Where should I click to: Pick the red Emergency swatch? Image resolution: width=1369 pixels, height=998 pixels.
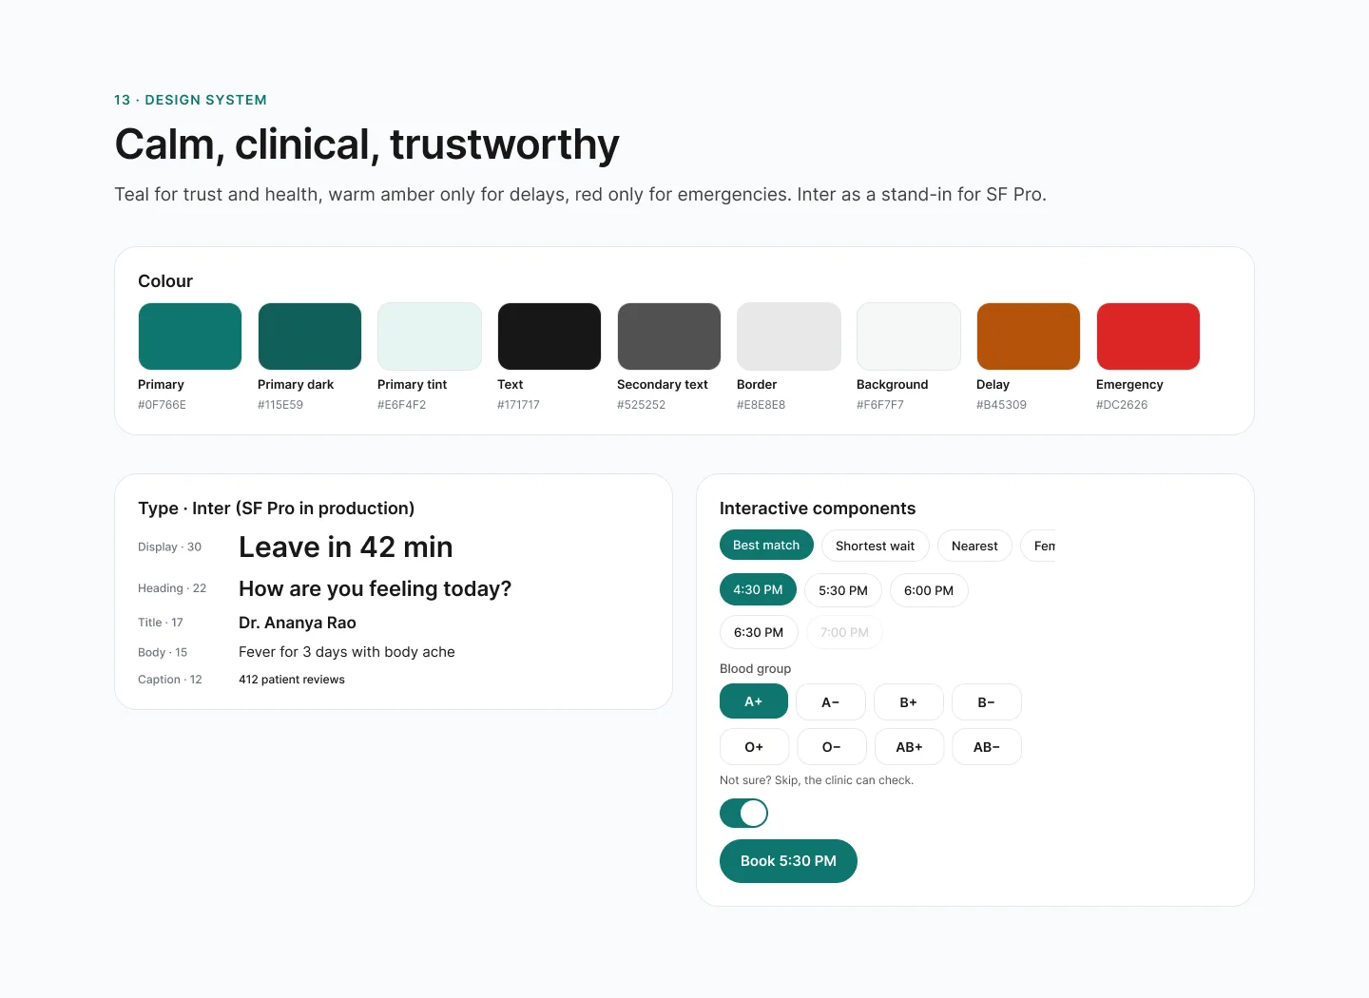(1148, 336)
